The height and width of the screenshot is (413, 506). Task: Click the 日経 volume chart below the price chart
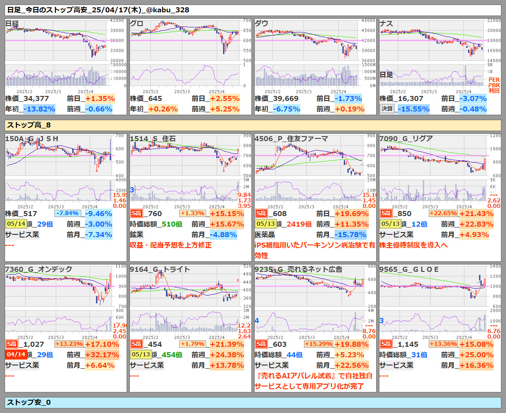(x=57, y=75)
